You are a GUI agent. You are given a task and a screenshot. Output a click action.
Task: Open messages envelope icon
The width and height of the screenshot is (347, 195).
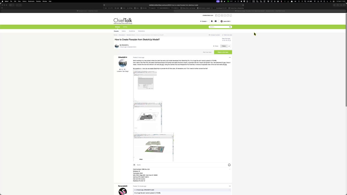[216, 21]
